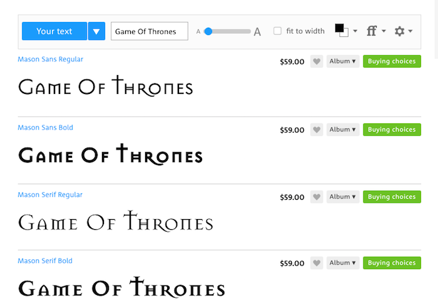Click heart icon for Mason Serif Bold

(317, 264)
